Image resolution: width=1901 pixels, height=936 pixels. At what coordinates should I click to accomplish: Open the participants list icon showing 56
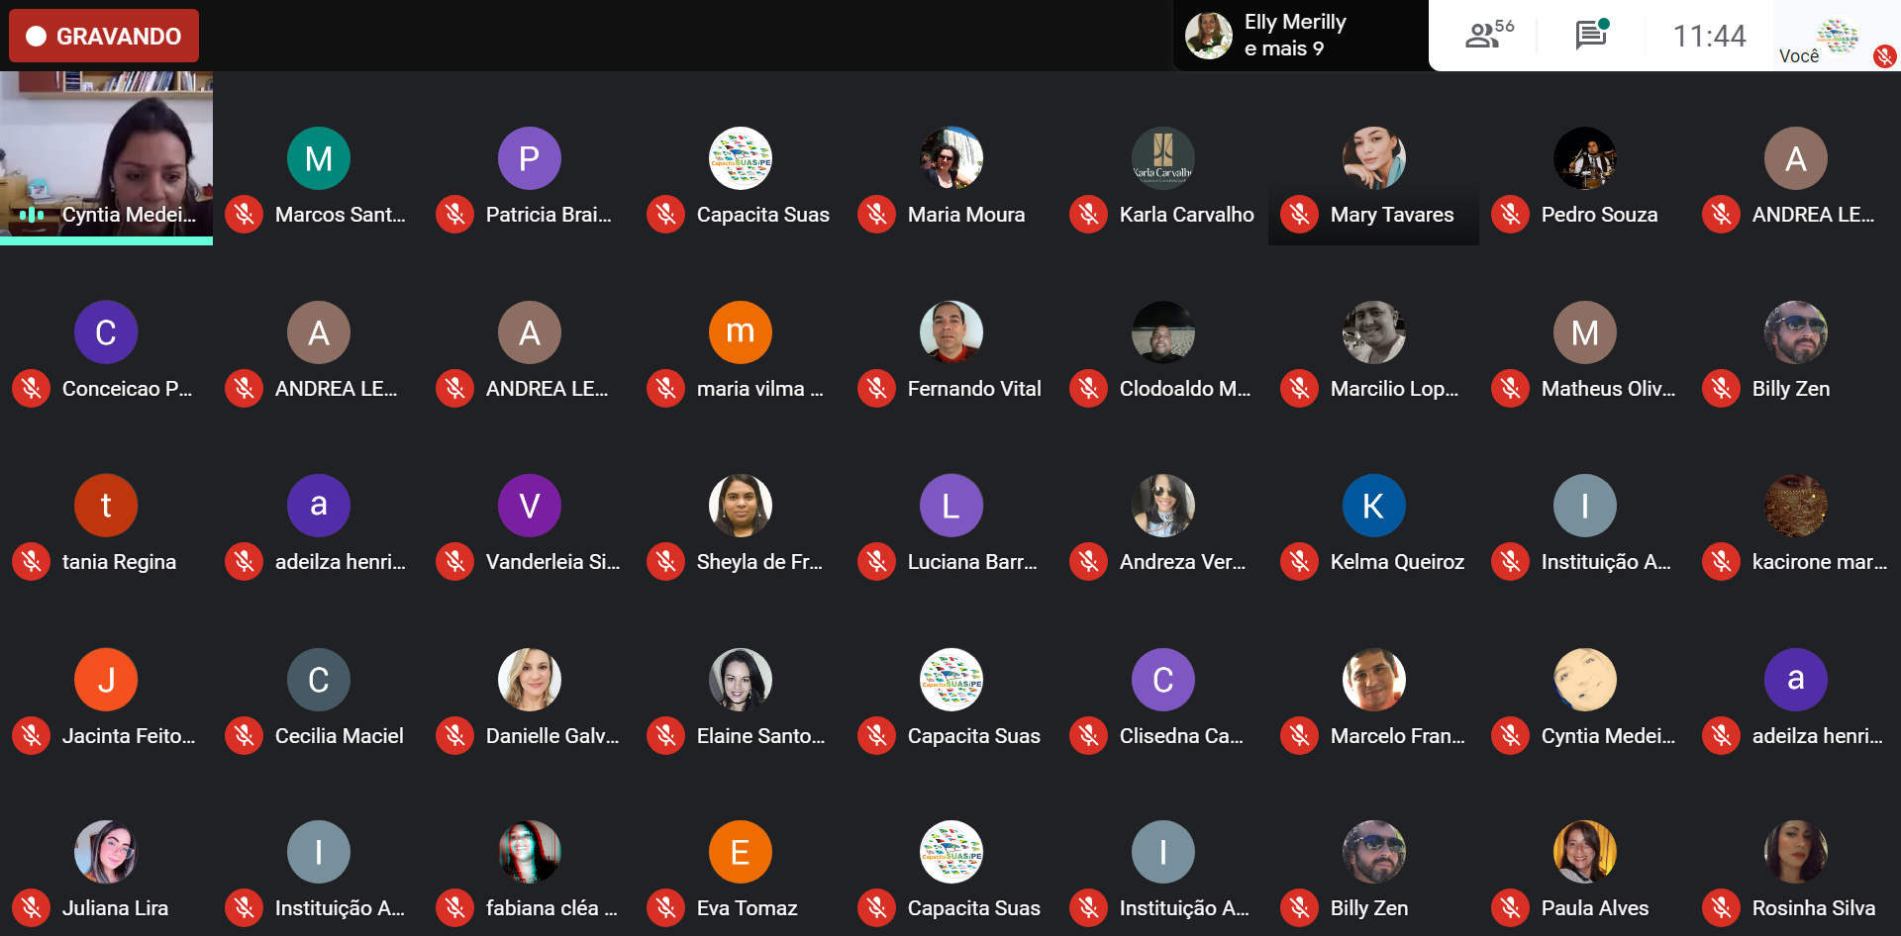(1488, 36)
